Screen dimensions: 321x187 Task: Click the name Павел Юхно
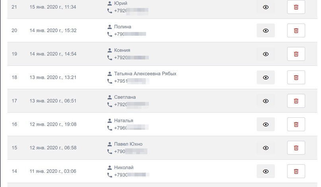coord(128,144)
